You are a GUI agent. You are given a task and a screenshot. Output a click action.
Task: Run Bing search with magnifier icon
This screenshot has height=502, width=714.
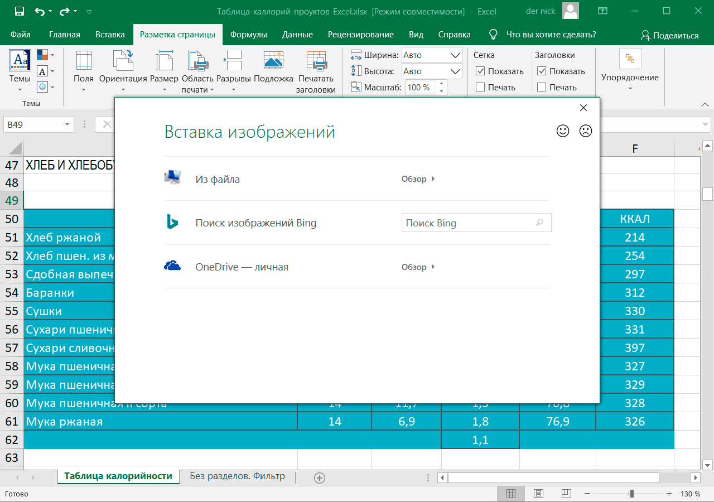point(539,223)
